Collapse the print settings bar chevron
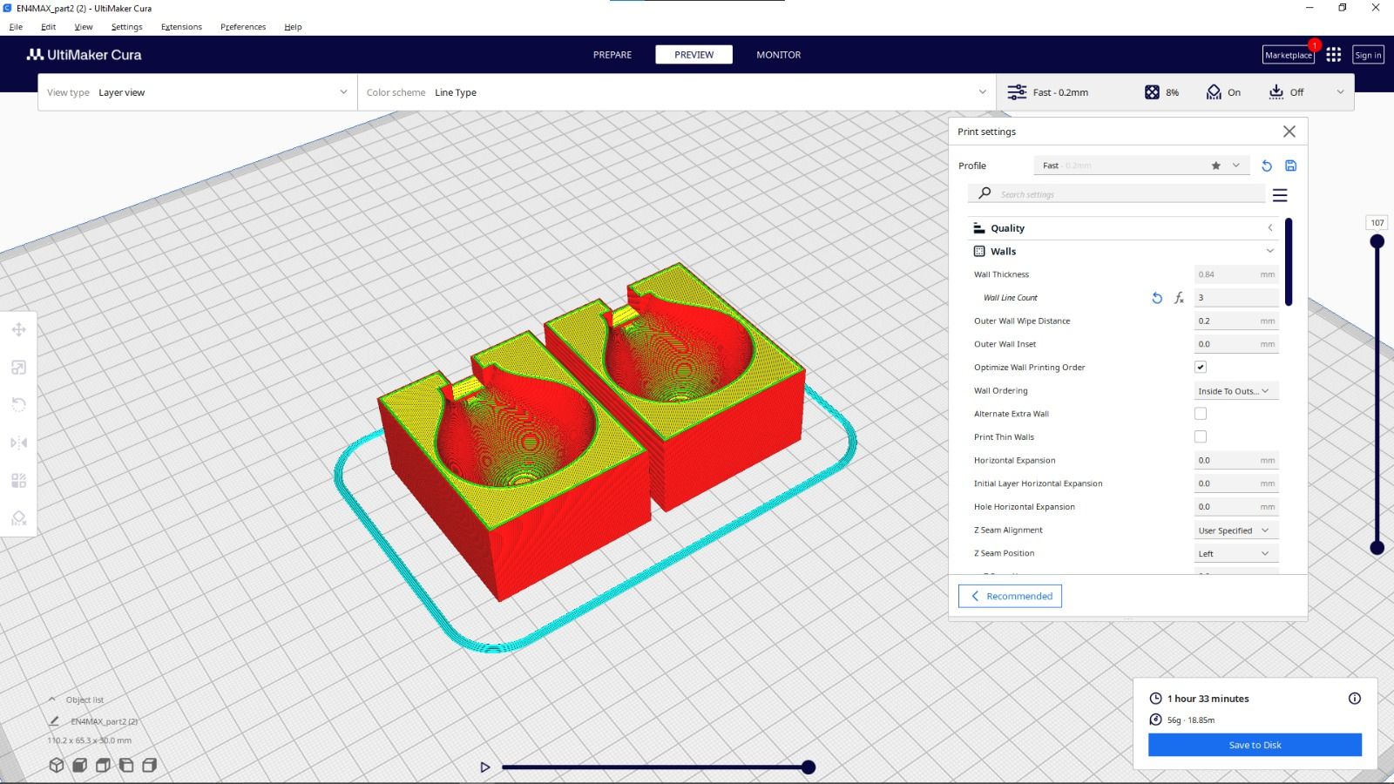Viewport: 1394px width, 784px height. (x=1340, y=92)
